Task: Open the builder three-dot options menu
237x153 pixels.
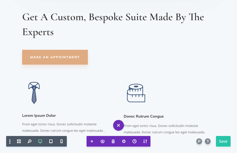Action: tap(10, 141)
